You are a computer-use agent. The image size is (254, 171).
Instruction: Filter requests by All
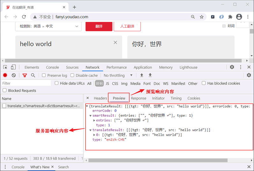click(x=89, y=83)
